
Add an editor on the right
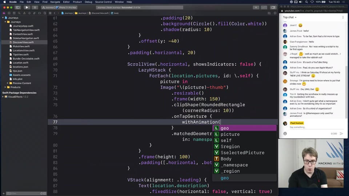(x=275, y=13)
